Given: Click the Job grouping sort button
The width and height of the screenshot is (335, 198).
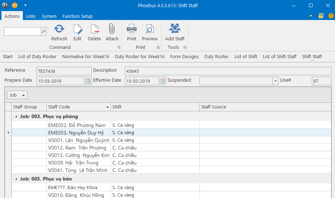Looking at the screenshot, I should 17,95.
